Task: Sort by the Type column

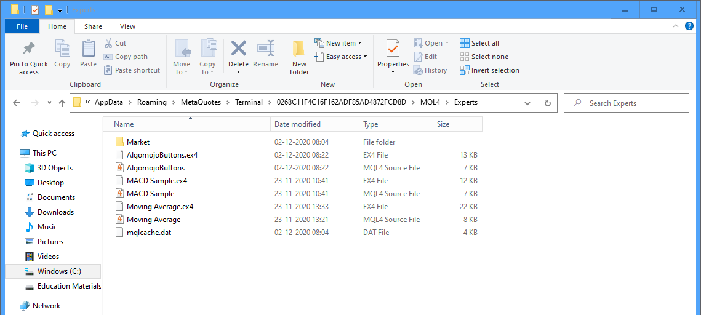Action: click(x=396, y=124)
